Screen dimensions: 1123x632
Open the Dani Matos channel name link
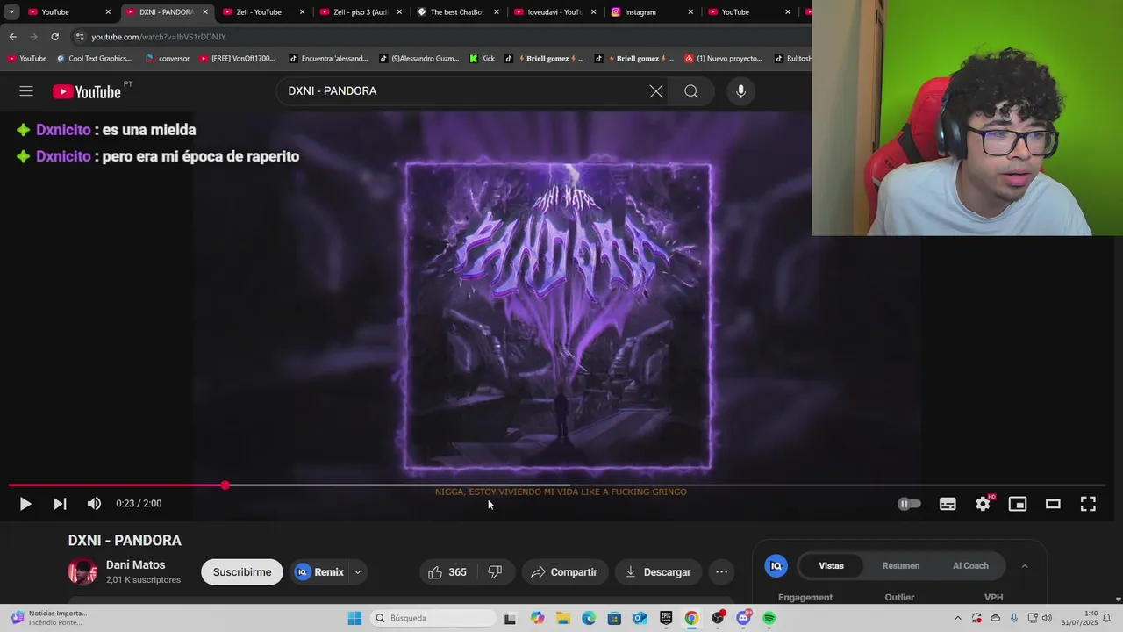(x=135, y=565)
